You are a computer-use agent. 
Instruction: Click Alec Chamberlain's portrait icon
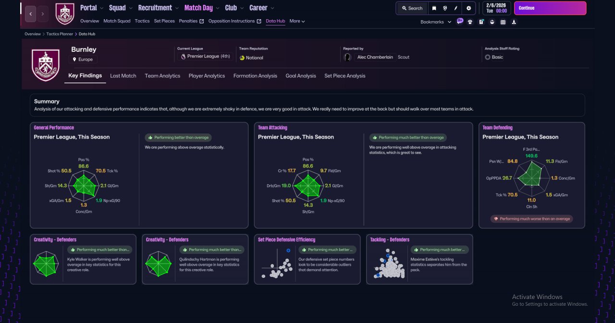click(347, 57)
